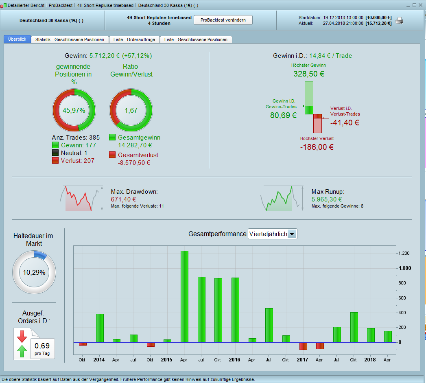
Task: Switch to the Überblick tab
Action: pos(17,39)
